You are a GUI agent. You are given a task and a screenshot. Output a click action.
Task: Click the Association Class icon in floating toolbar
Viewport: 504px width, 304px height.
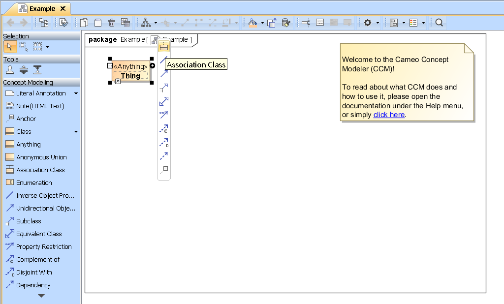point(164,47)
